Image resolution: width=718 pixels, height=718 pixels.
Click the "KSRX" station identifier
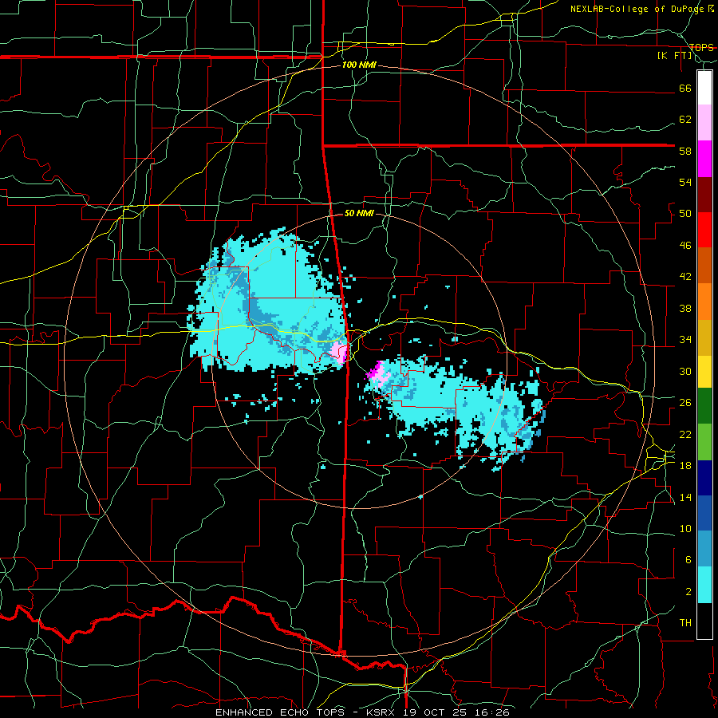382,712
